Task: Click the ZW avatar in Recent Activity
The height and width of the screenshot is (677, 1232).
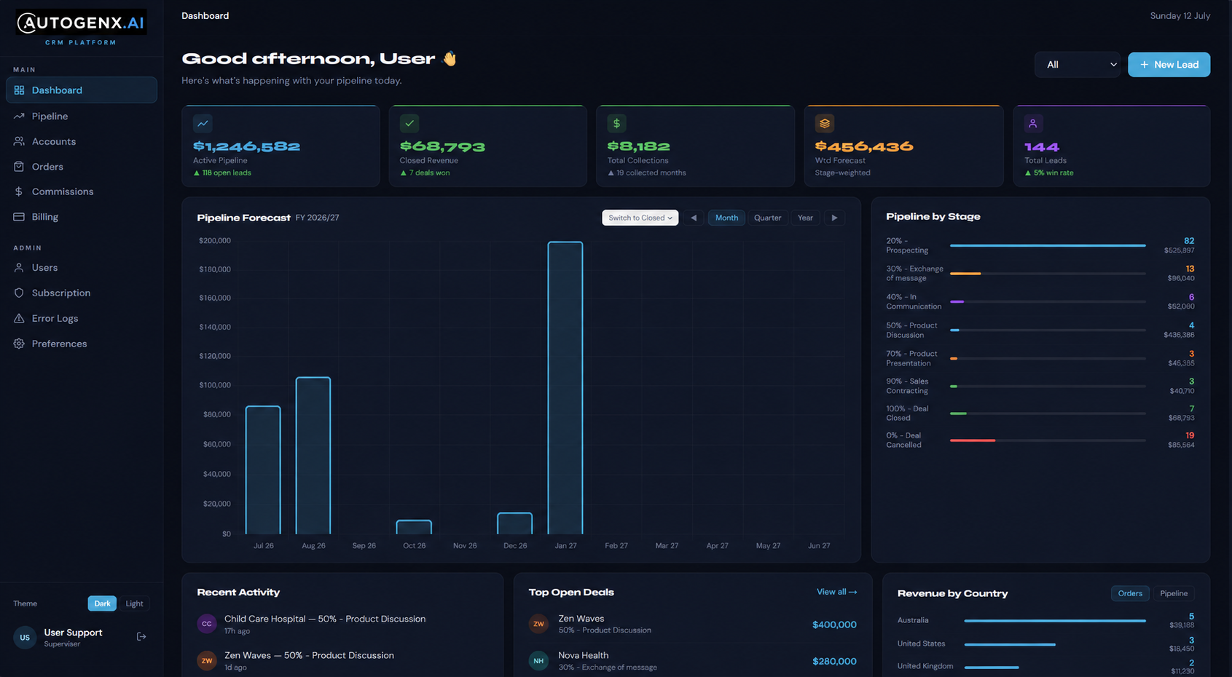Action: (207, 661)
